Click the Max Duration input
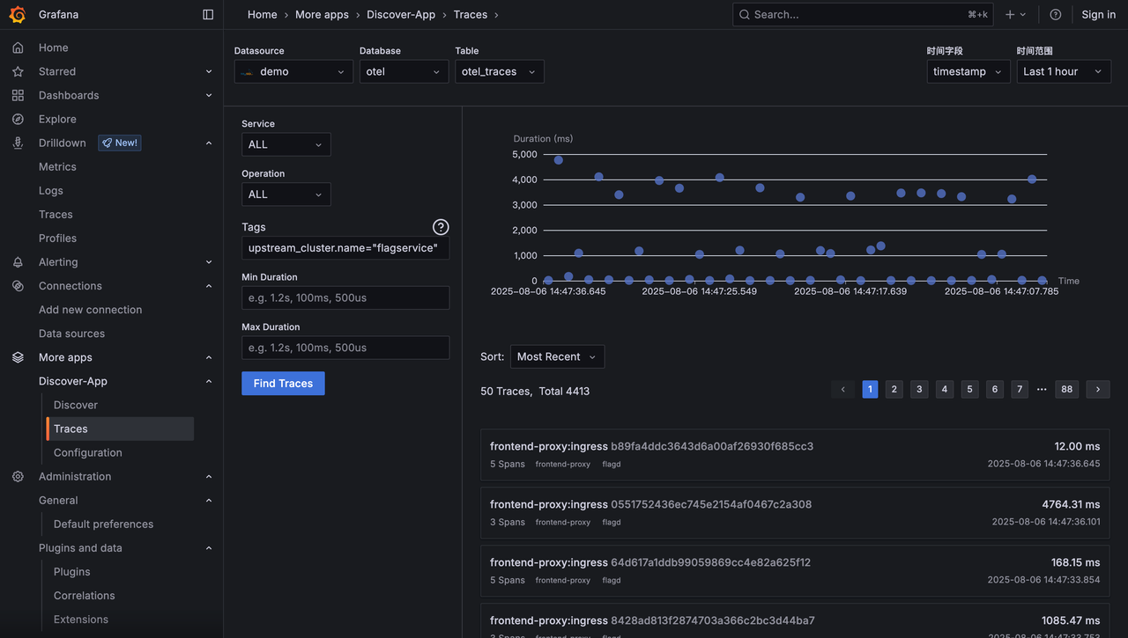This screenshot has height=638, width=1128. [345, 348]
